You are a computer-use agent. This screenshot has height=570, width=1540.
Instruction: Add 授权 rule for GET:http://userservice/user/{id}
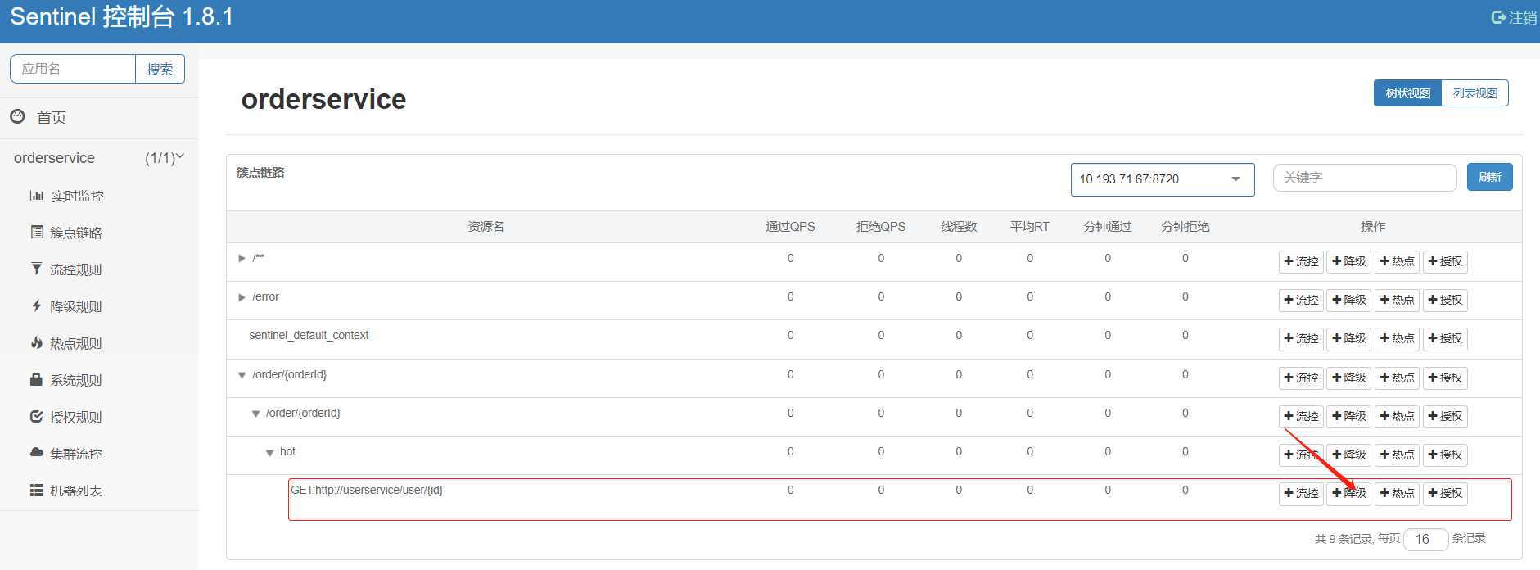click(x=1445, y=493)
